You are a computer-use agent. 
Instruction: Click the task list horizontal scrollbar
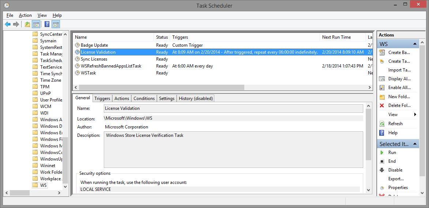pos(161,88)
